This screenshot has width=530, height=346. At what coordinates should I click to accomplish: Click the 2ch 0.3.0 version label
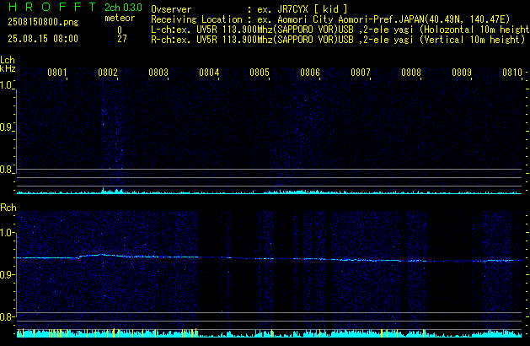[x=123, y=8]
